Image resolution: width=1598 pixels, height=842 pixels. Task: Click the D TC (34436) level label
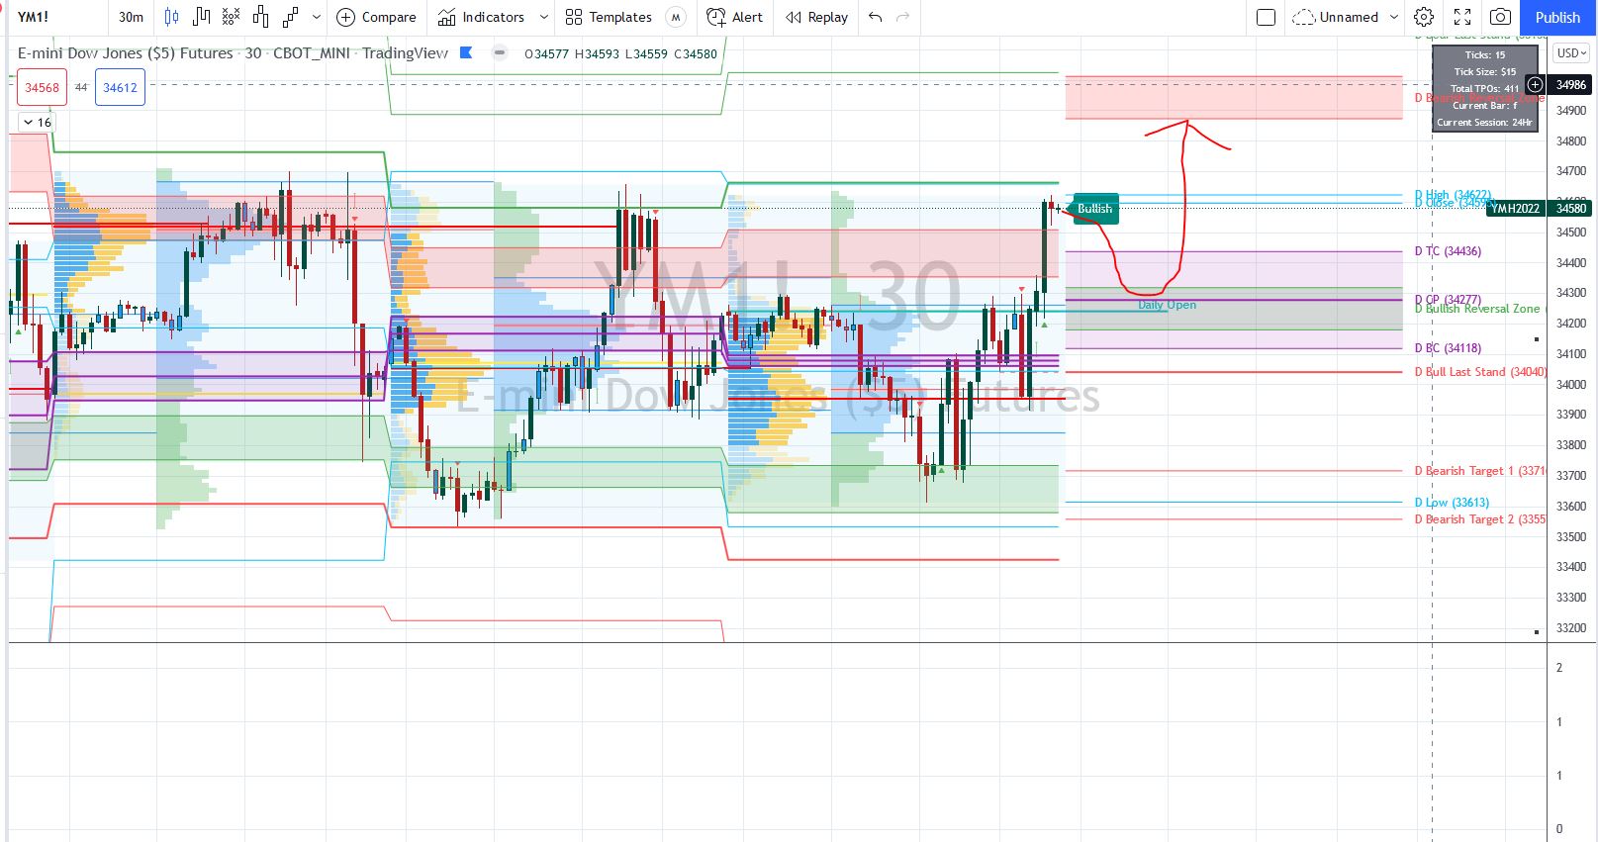pos(1448,251)
